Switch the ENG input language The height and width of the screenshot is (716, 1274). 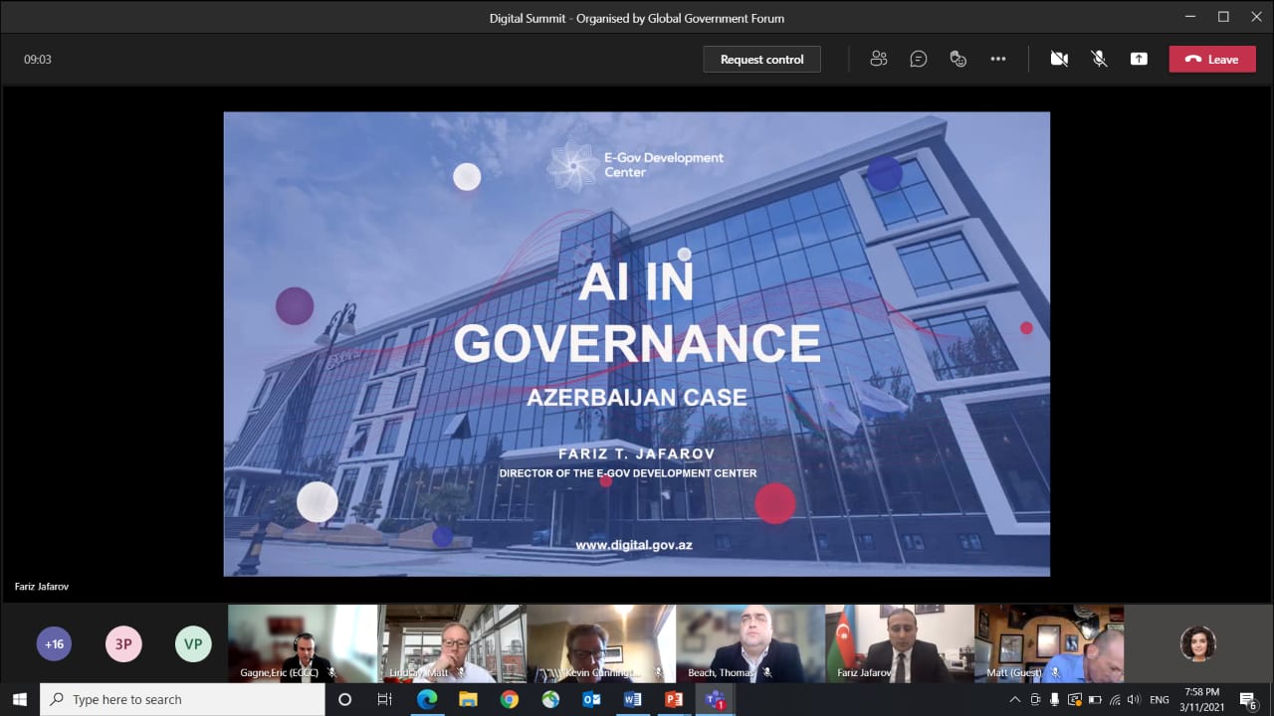(1160, 699)
